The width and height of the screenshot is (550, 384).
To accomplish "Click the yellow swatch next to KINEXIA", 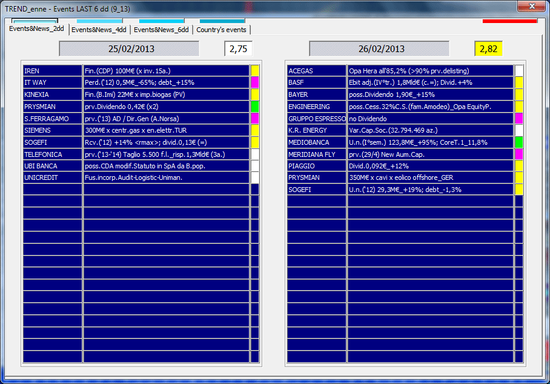I will 255,94.
